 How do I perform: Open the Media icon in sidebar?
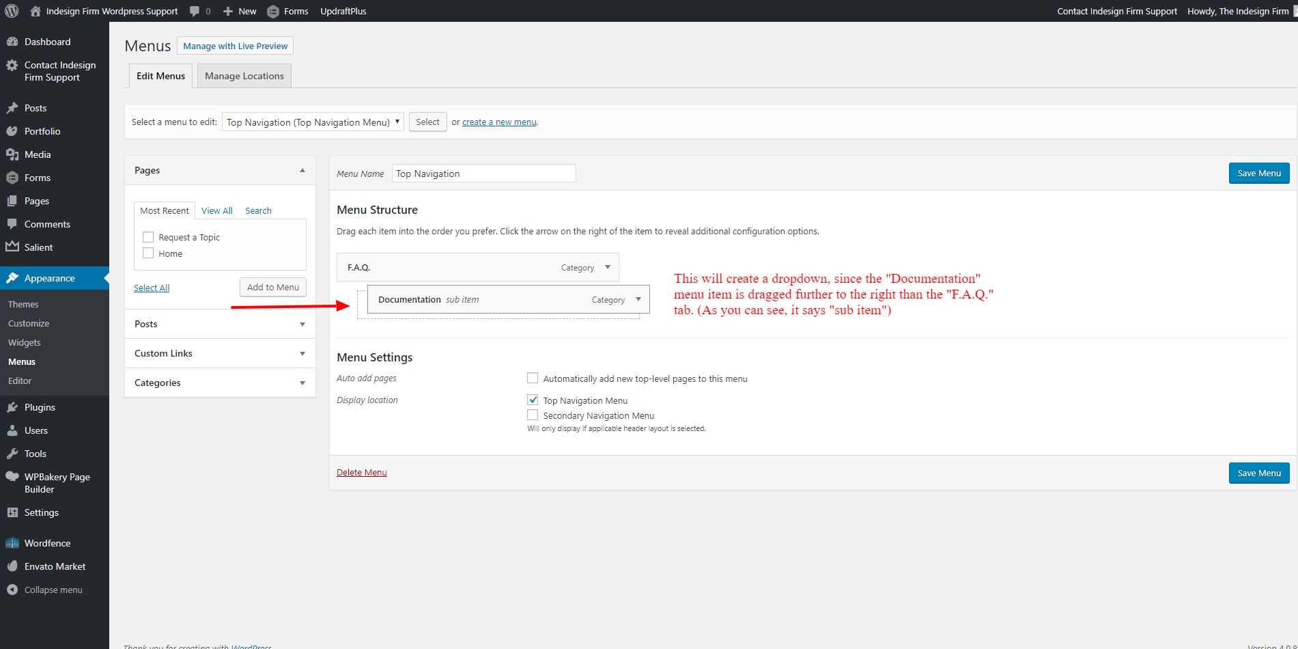pyautogui.click(x=12, y=154)
